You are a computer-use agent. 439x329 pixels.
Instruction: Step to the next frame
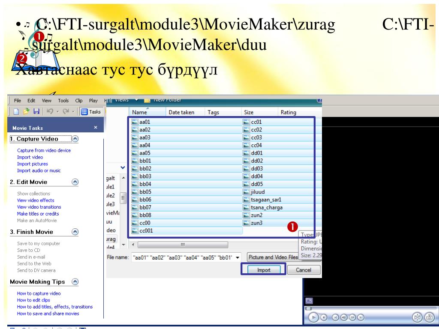[x=352, y=317]
